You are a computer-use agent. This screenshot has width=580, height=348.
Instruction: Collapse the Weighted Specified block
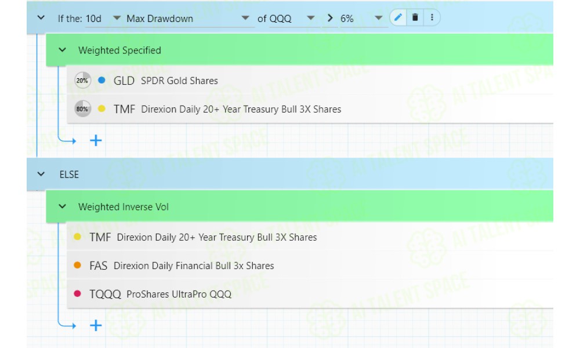pos(62,50)
